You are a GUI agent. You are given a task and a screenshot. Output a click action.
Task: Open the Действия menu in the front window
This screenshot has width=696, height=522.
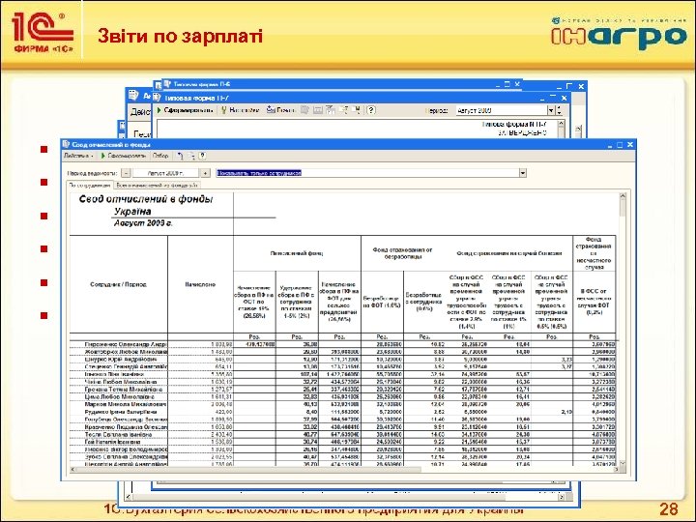(x=78, y=156)
